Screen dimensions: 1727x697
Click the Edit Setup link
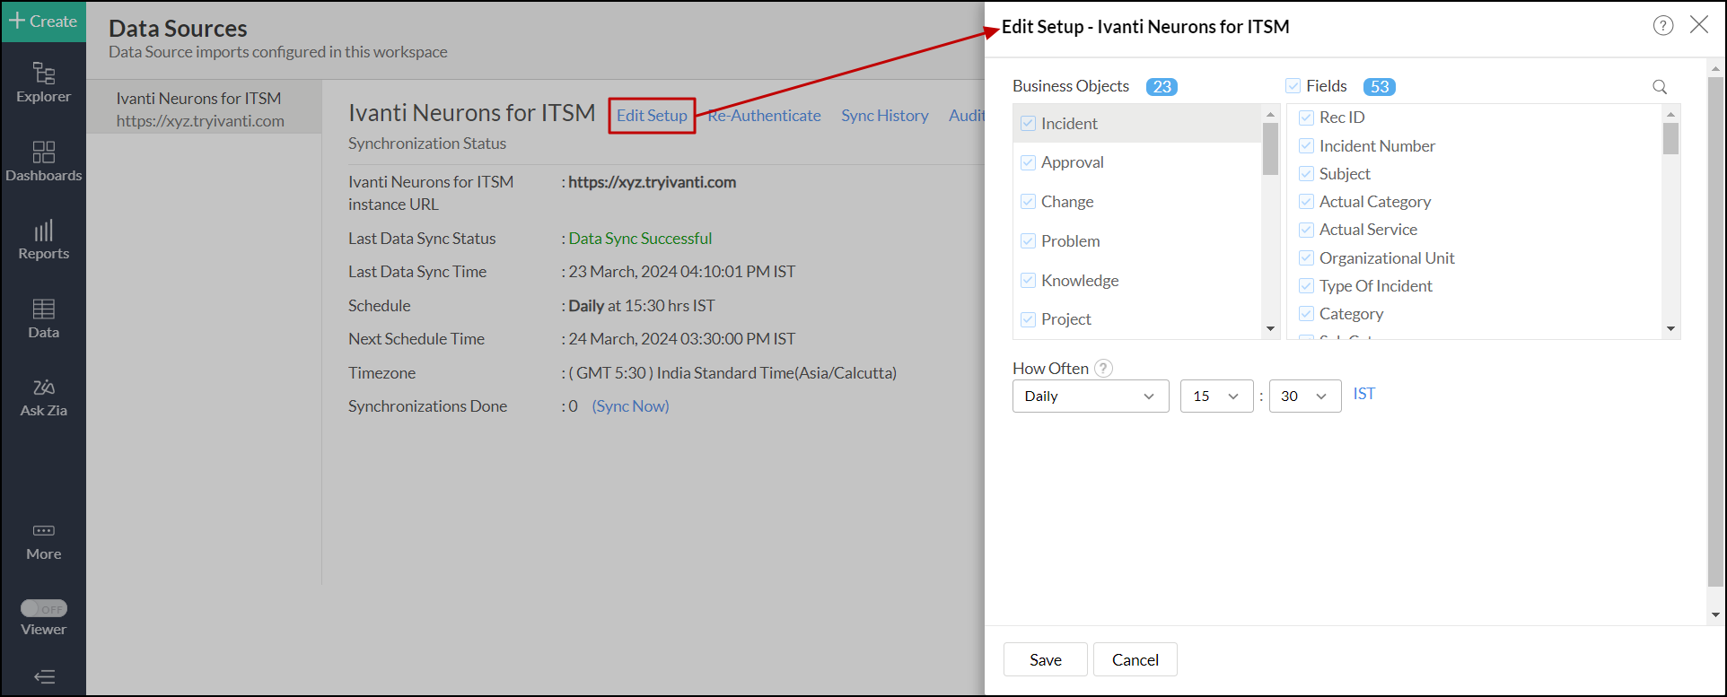pyautogui.click(x=652, y=116)
